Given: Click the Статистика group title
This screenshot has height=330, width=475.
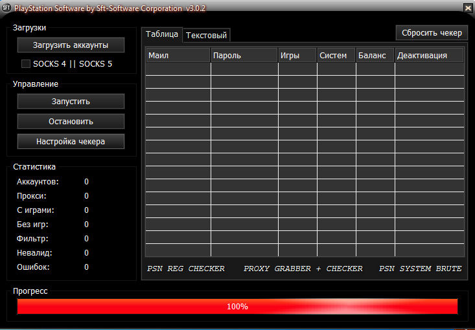Looking at the screenshot, I should pyautogui.click(x=34, y=167).
